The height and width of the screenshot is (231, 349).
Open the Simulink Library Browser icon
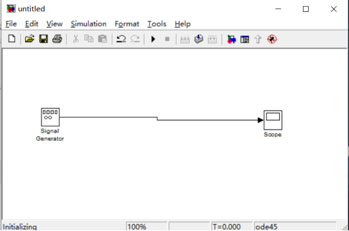tap(231, 39)
